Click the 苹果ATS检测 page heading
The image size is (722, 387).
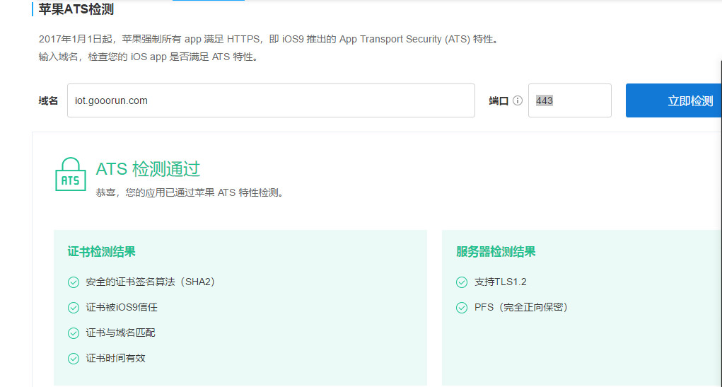pyautogui.click(x=76, y=10)
